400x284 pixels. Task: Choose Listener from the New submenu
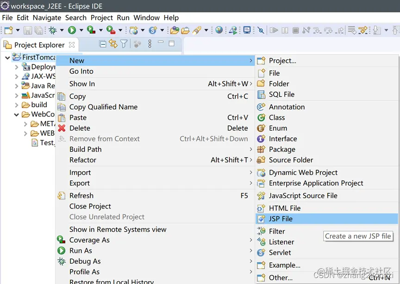[x=327, y=242]
